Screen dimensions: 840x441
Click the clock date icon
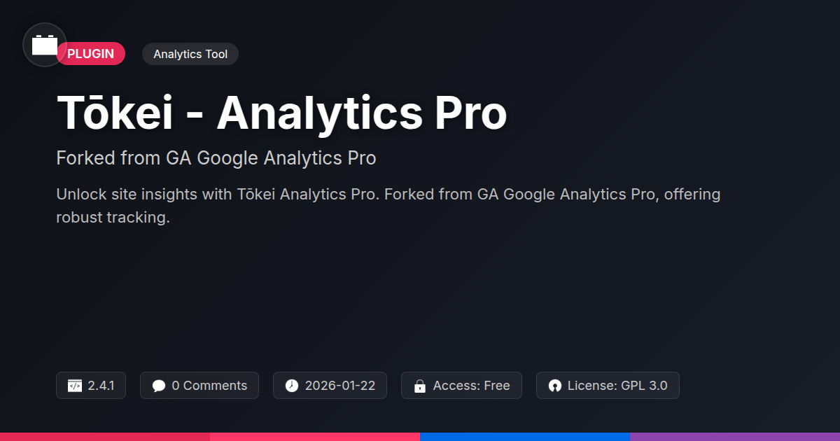(x=292, y=386)
